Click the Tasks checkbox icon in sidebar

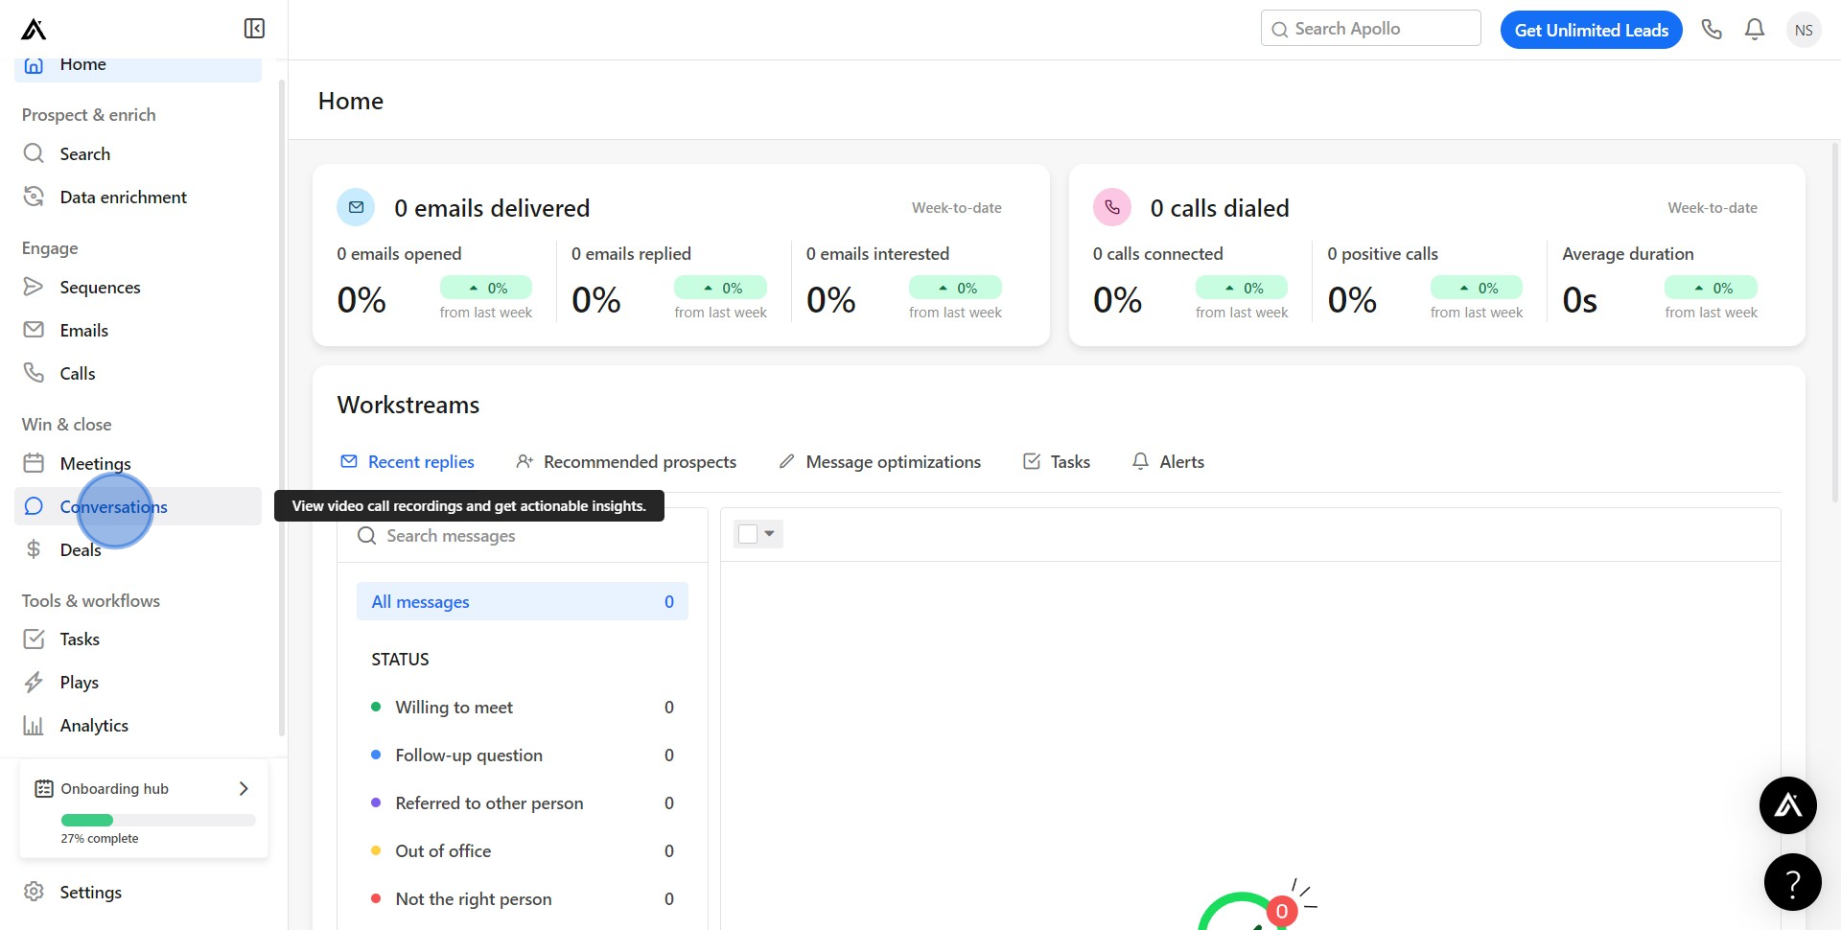[x=34, y=639]
